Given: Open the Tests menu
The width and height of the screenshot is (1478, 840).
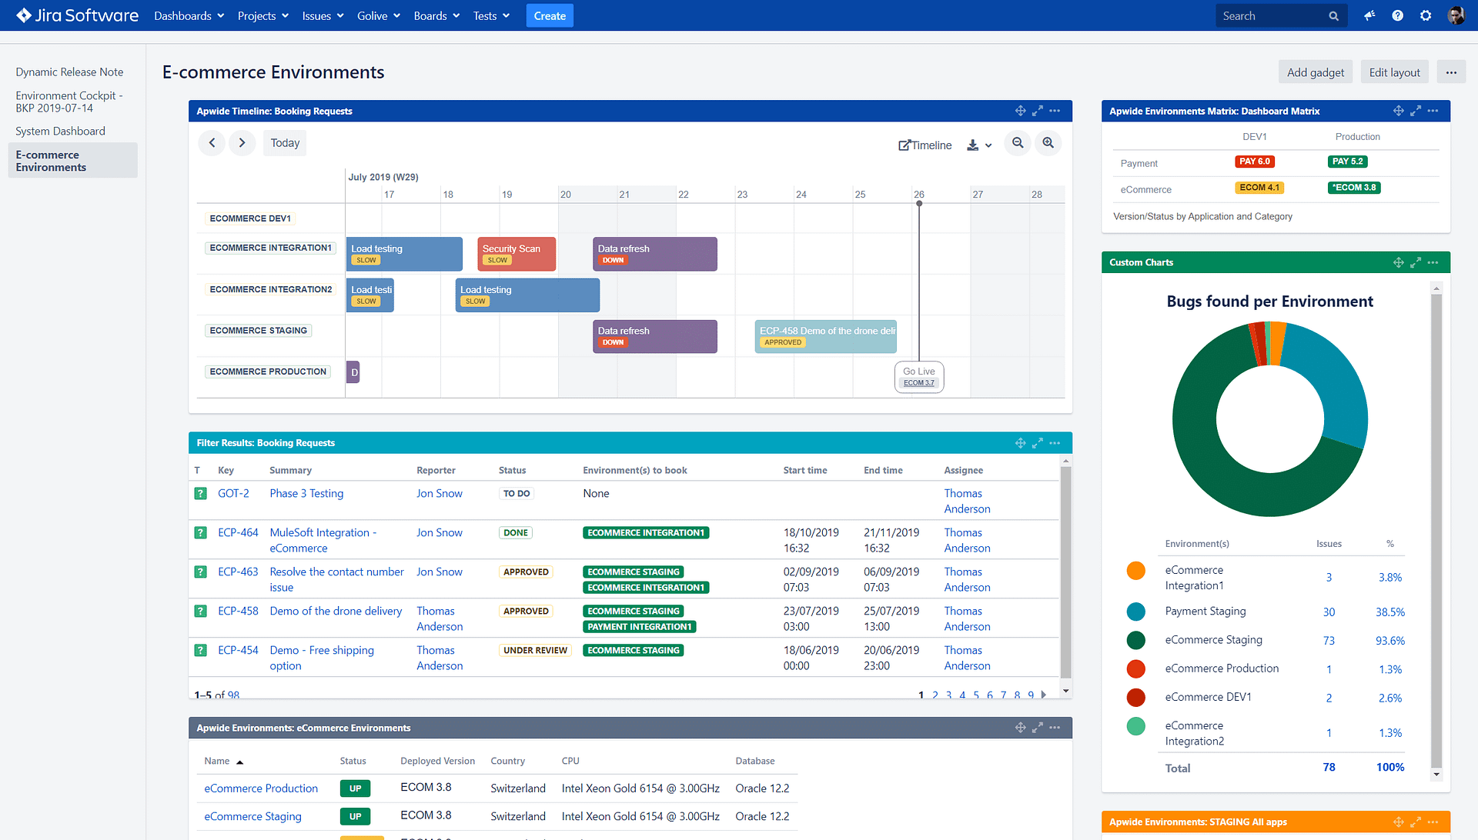Looking at the screenshot, I should click(490, 15).
